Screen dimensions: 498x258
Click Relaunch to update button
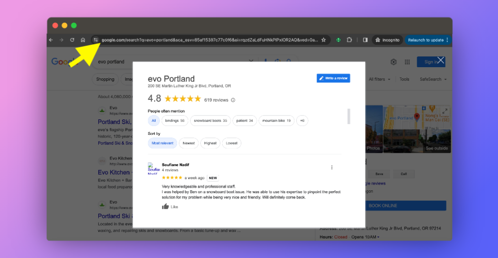pyautogui.click(x=428, y=40)
